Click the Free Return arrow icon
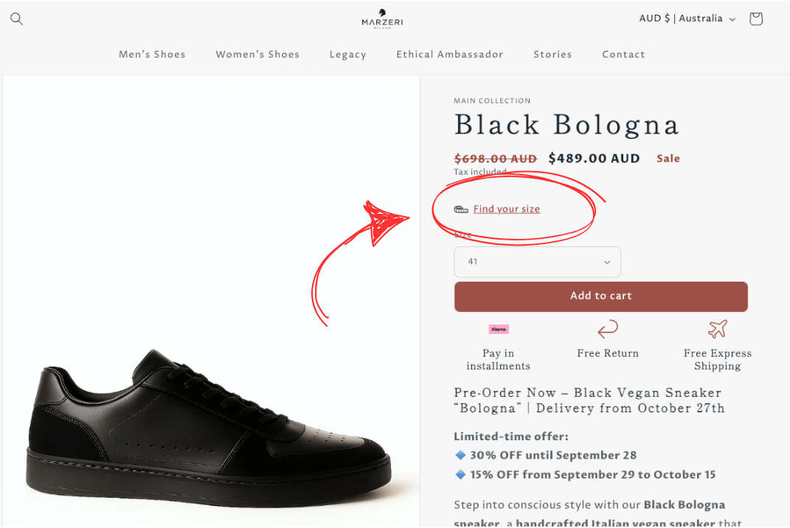Screen dimensions: 790x528 (607, 329)
